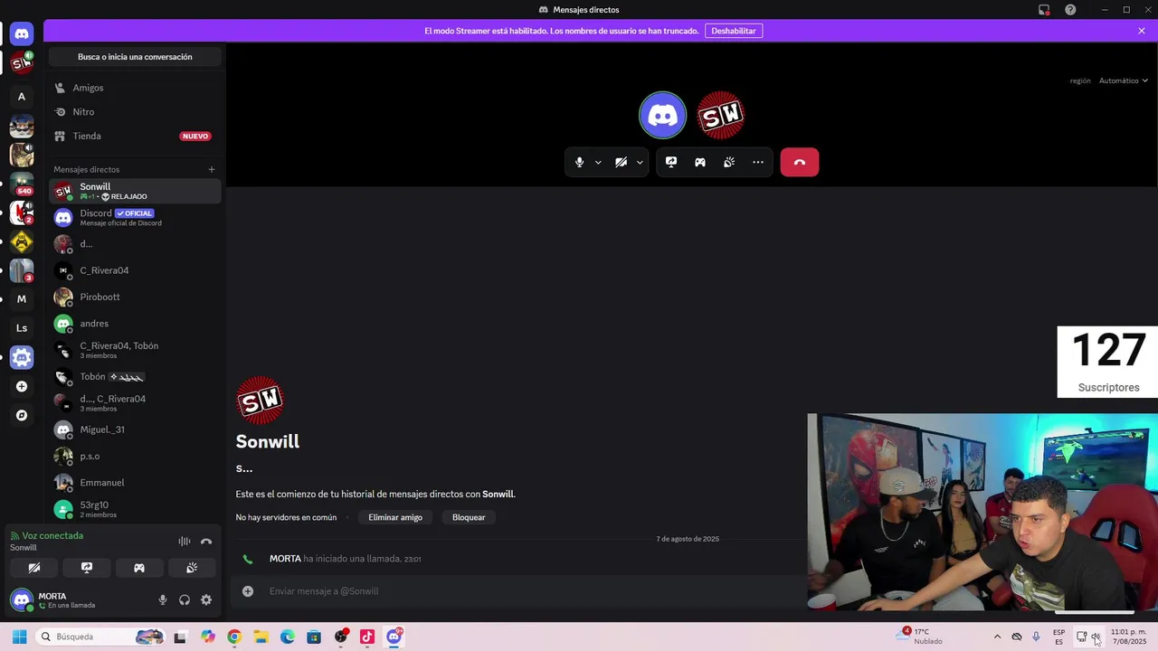Expand microphone options arrow in call
The image size is (1158, 651).
pos(598,163)
